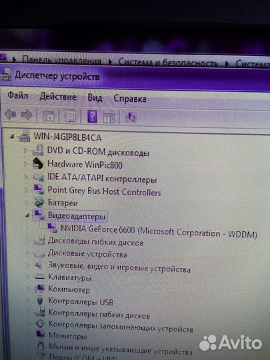The image size is (270, 360).
Task: Click the Дисковые устройства disk icon
Action: [39, 254]
